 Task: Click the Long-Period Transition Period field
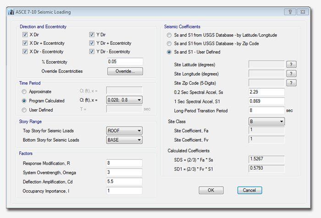pos(266,111)
